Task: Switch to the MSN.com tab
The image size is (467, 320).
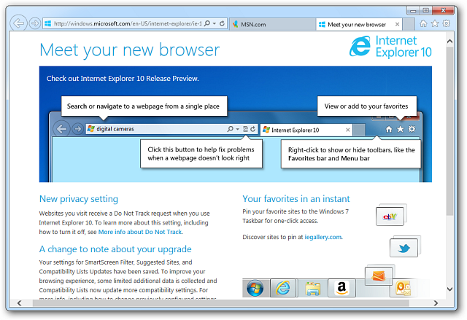Action: pos(272,24)
